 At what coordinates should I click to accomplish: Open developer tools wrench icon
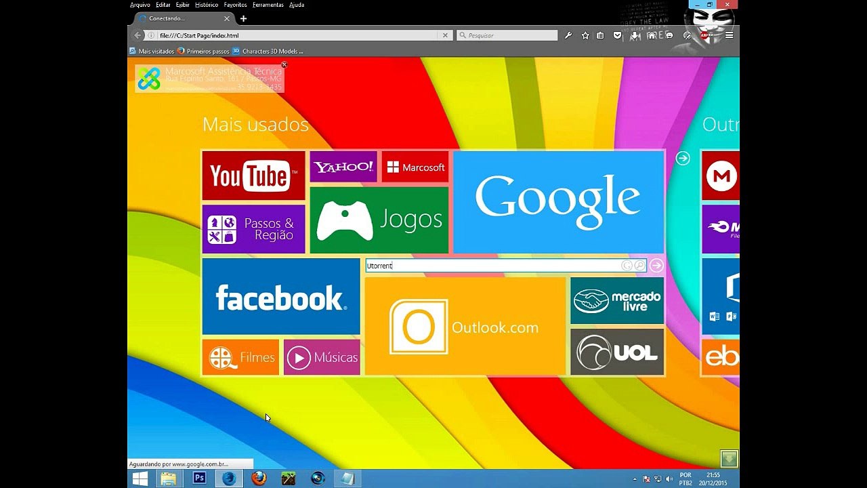click(568, 35)
